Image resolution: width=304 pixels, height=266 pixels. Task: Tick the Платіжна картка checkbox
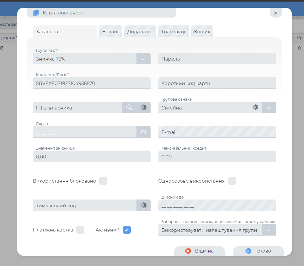click(80, 230)
